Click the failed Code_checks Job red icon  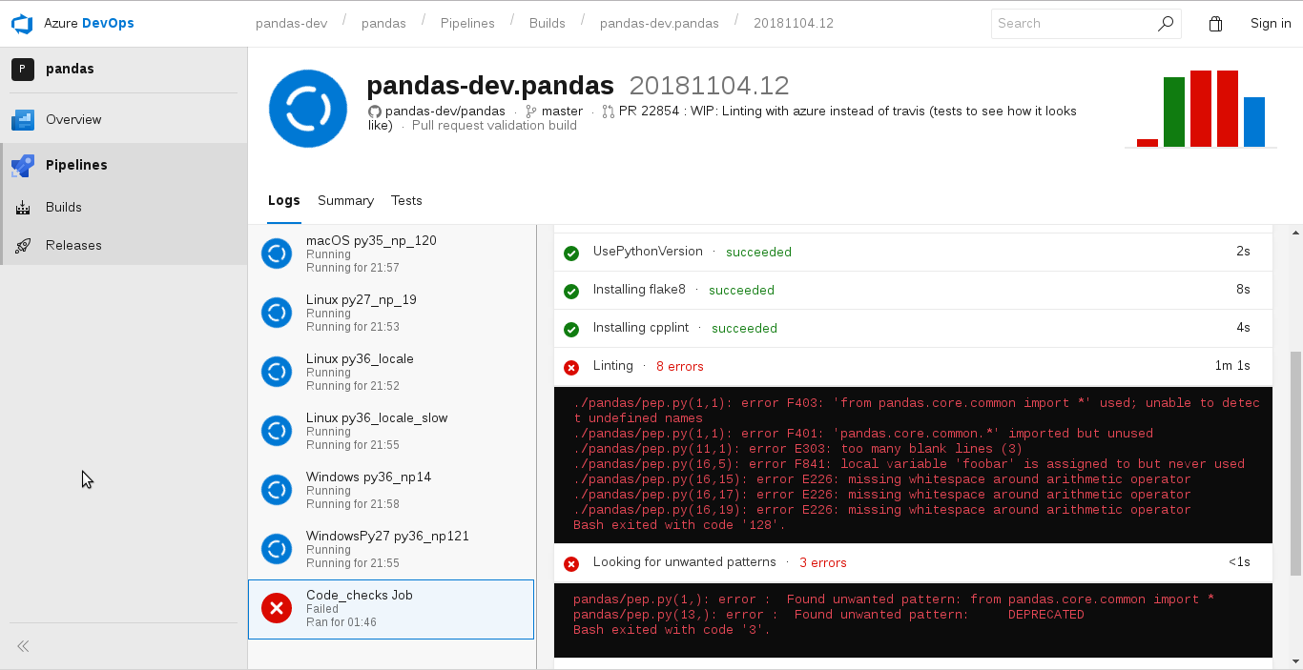(x=277, y=608)
